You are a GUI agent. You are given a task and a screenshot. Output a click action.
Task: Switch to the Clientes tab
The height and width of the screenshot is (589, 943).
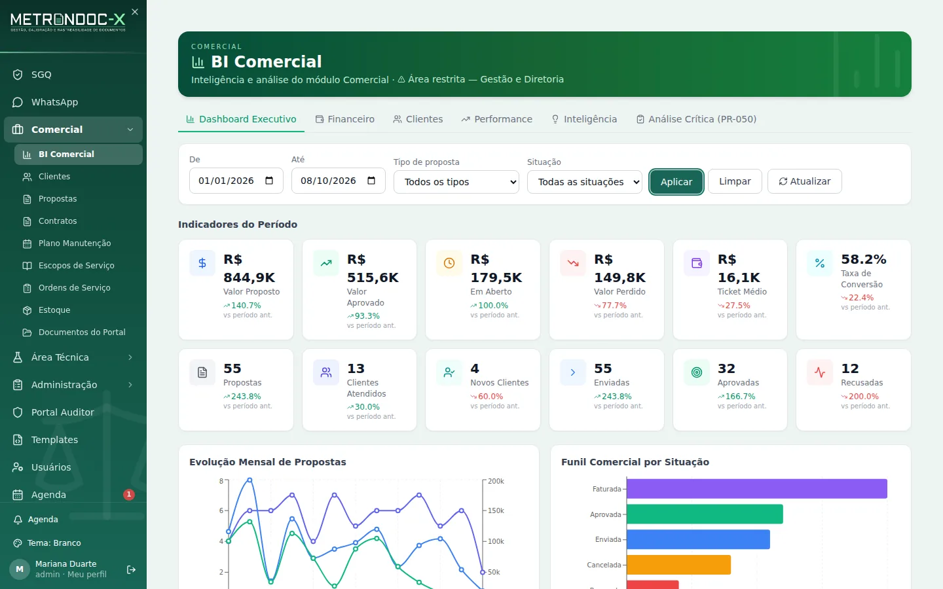click(x=418, y=119)
